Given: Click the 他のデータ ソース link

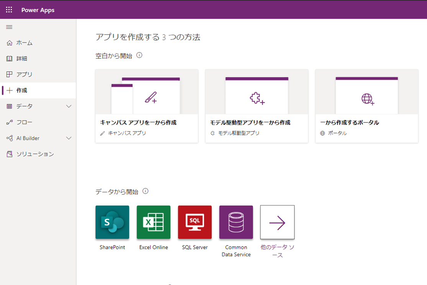Looking at the screenshot, I should coord(277,251).
